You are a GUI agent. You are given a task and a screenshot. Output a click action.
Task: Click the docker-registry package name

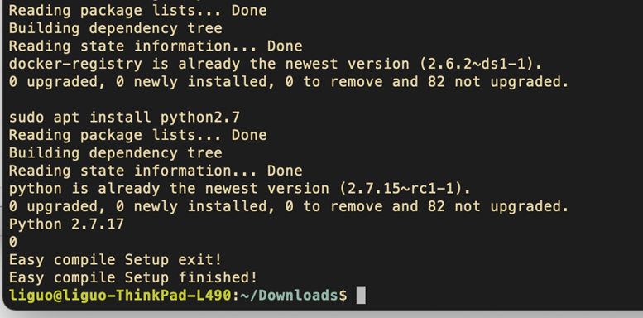click(75, 64)
